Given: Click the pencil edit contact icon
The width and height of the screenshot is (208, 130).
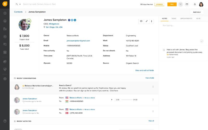Looking at the screenshot, I should tap(146, 21).
